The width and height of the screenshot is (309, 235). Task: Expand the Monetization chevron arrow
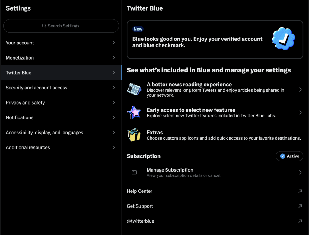pyautogui.click(x=114, y=58)
